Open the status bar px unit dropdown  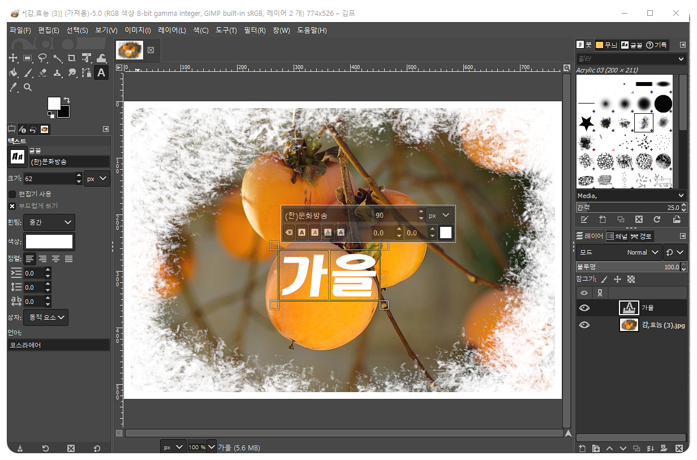pyautogui.click(x=173, y=447)
